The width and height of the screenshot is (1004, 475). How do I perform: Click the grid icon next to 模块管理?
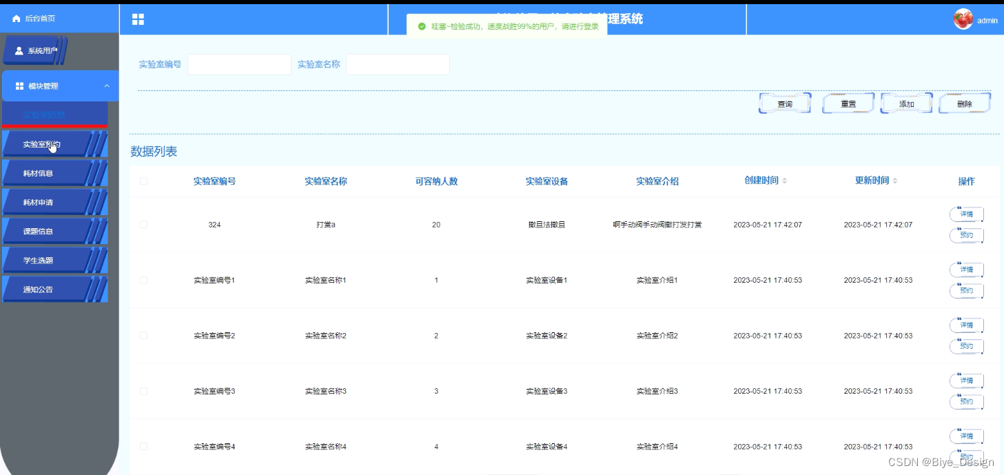19,86
